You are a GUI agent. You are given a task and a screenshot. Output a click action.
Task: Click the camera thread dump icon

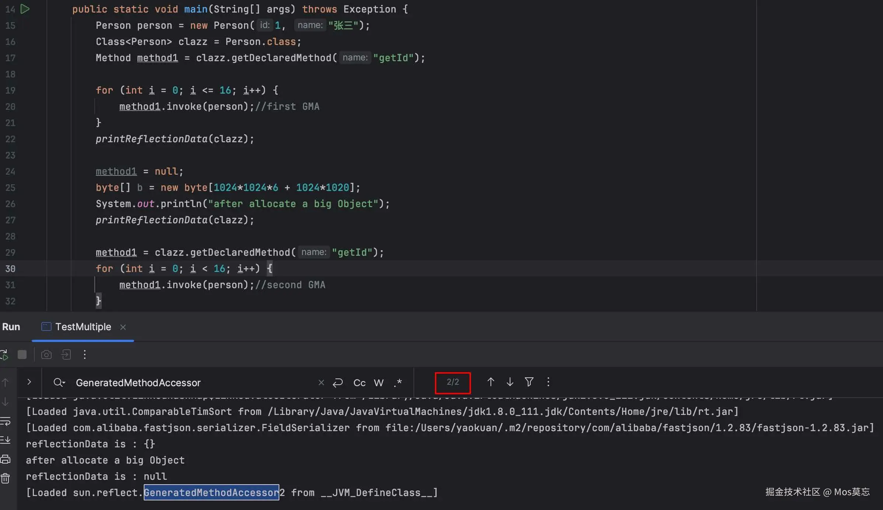pyautogui.click(x=46, y=355)
